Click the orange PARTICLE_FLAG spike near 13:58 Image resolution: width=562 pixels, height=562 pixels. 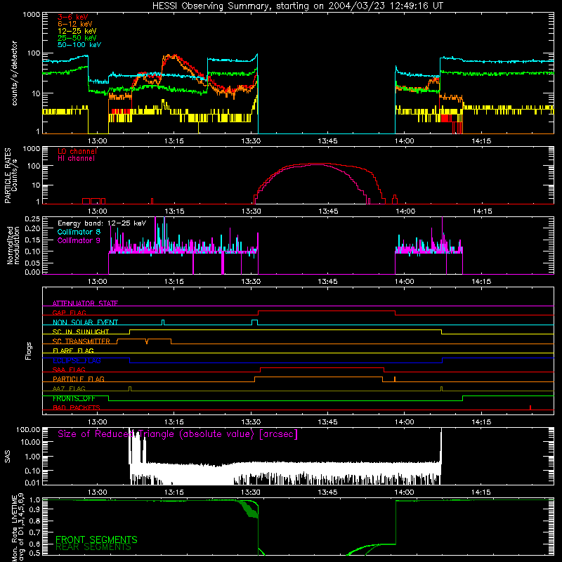coord(395,379)
